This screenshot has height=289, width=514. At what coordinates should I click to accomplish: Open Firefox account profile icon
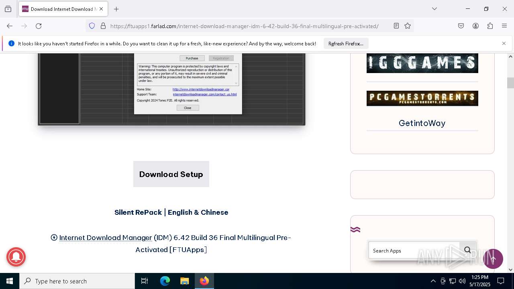[475, 26]
